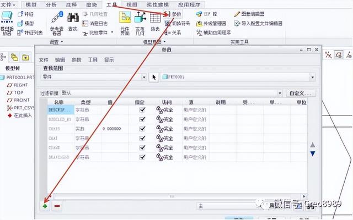353x220 pixels.
Task: Switch to the 注释 ribbon tab
Action: coord(71,4)
